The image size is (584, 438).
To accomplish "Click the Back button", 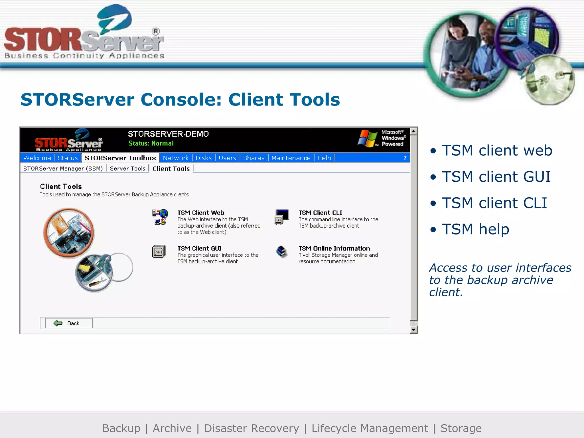I will coord(69,323).
